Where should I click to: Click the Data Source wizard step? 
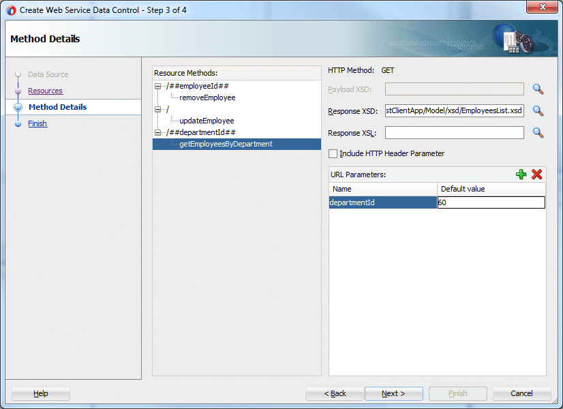(48, 74)
